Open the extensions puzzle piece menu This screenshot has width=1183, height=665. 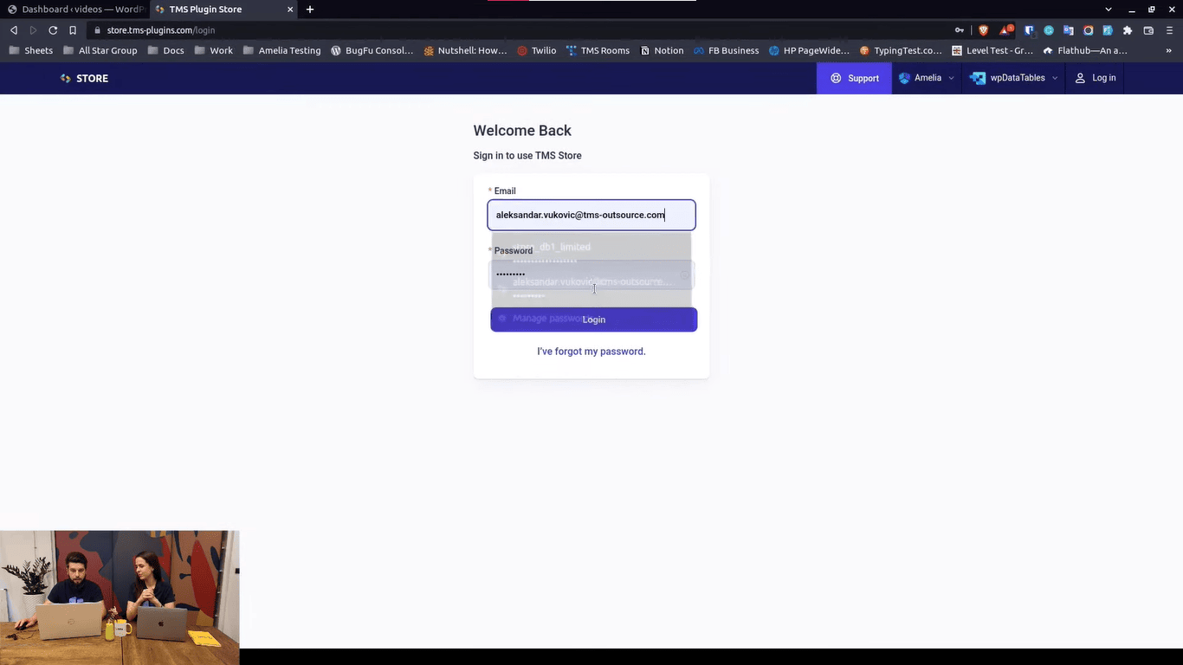[1128, 30]
